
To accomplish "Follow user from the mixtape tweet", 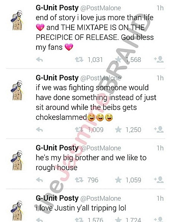I will [x=159, y=60].
